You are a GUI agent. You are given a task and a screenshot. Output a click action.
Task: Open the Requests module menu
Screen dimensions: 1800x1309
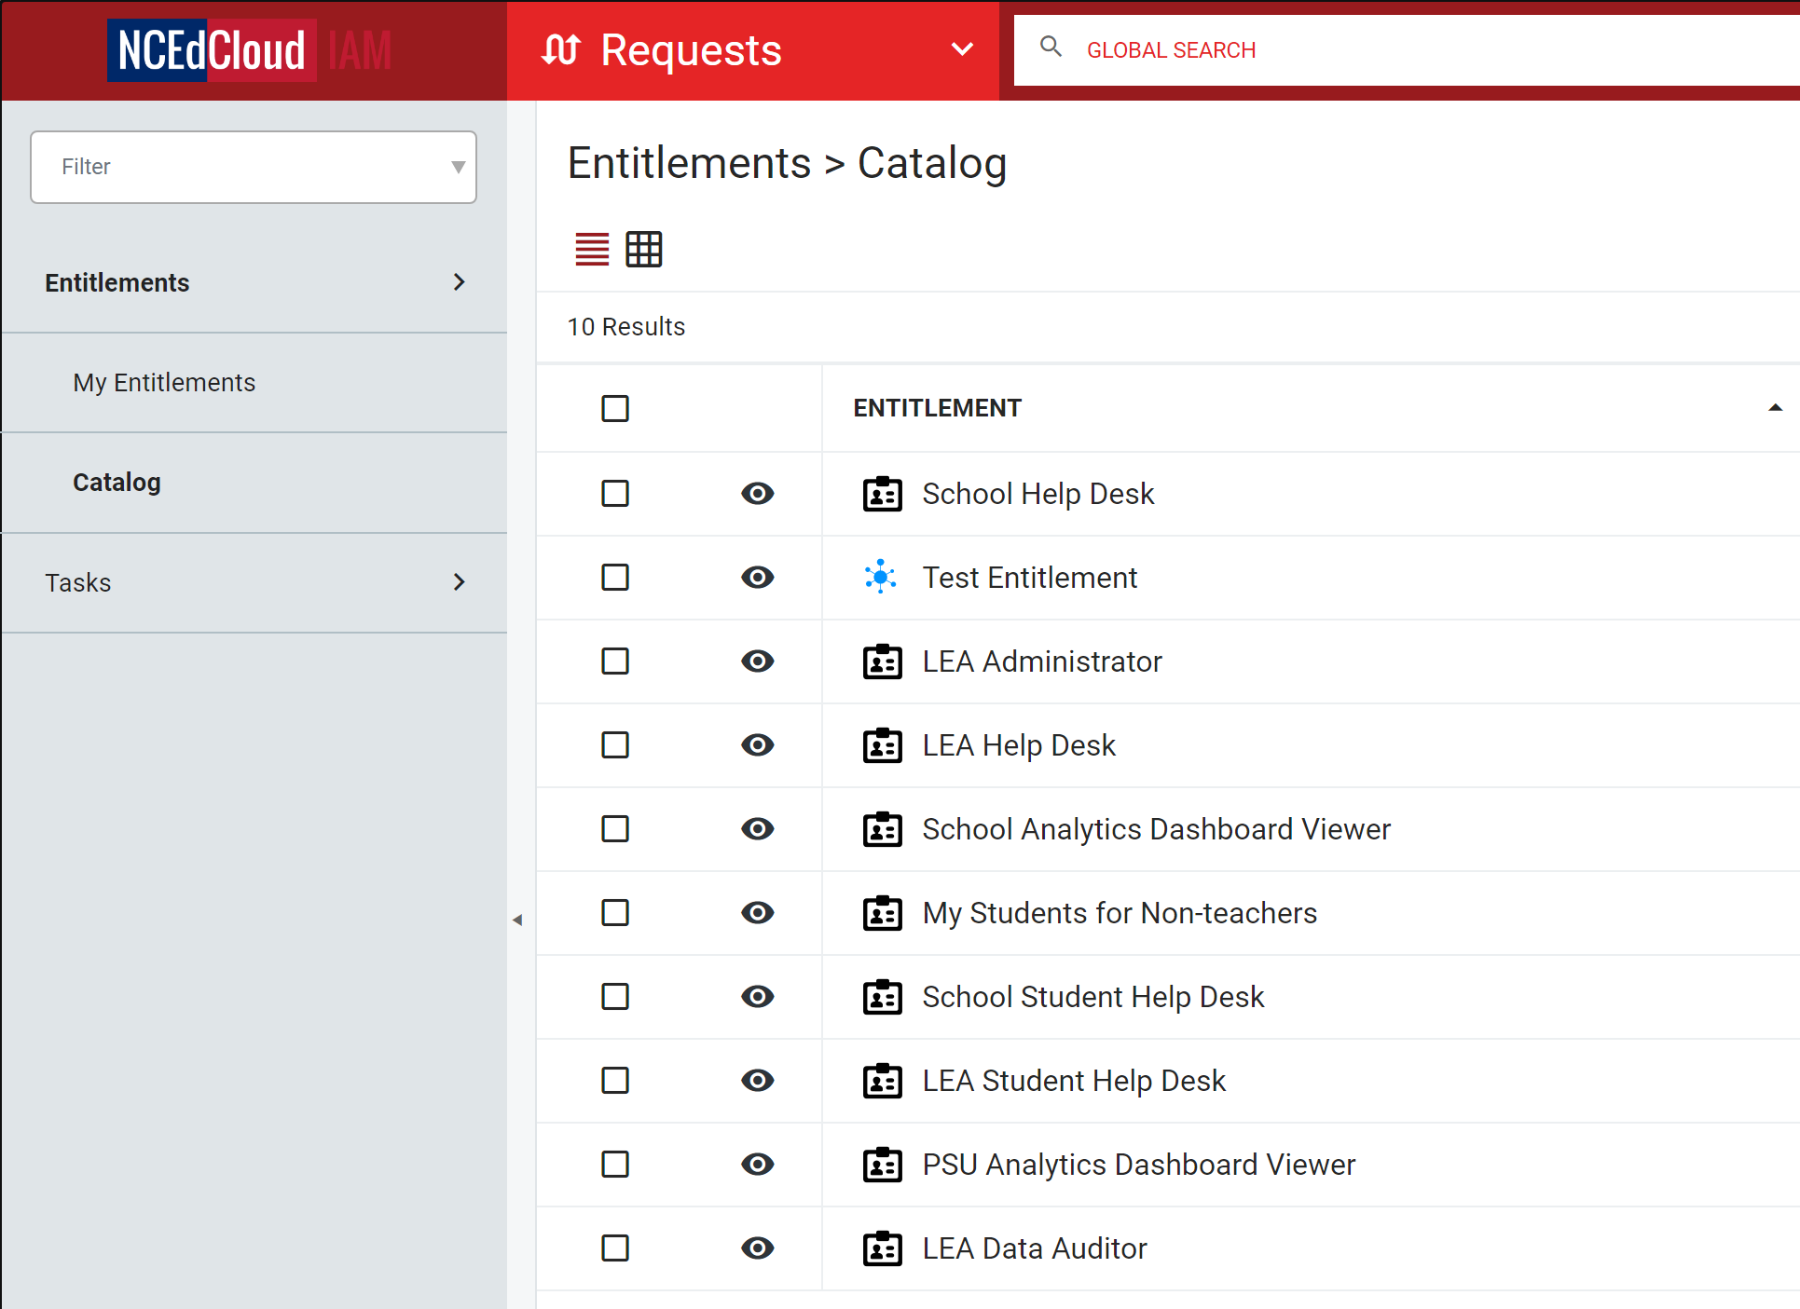pos(753,50)
